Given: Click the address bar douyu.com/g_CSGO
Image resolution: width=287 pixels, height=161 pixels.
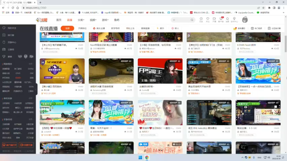Looking at the screenshot, I should pos(36,8).
